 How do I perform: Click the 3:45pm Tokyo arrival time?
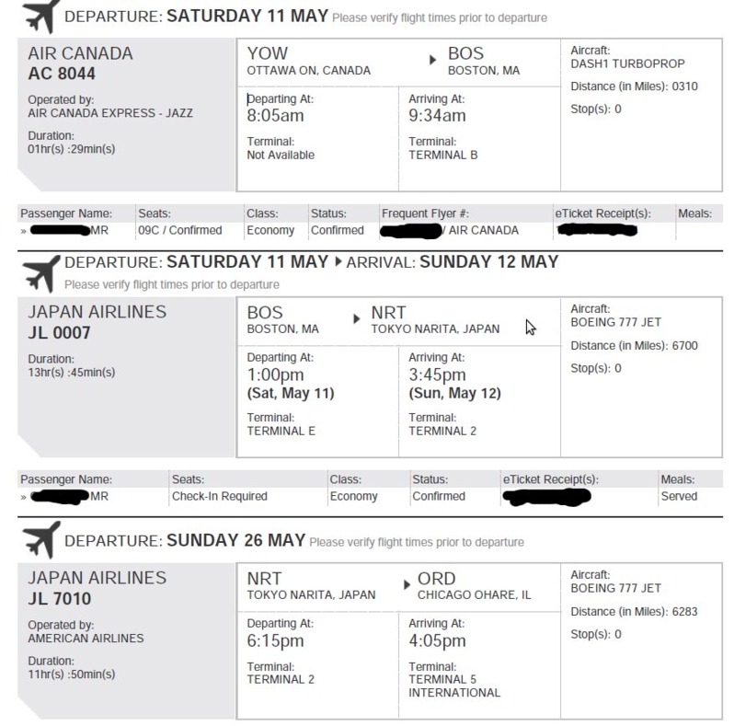[x=437, y=375]
